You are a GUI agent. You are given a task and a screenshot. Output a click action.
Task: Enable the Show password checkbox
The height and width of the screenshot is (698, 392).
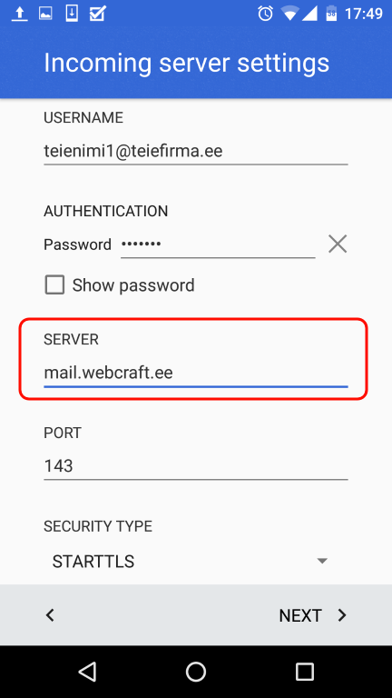coord(54,284)
